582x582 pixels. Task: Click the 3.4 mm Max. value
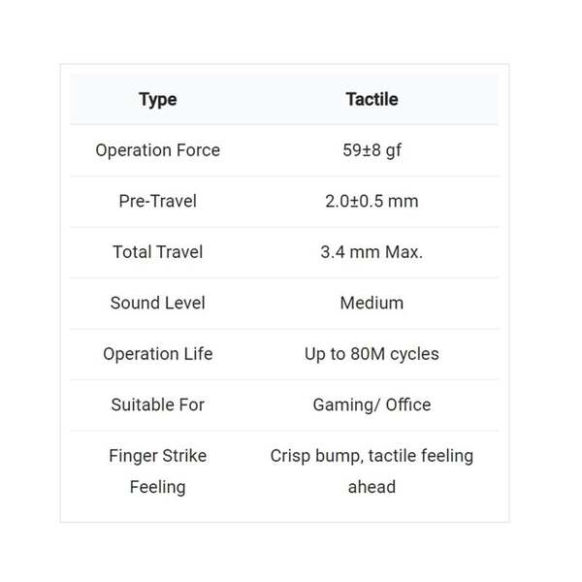372,252
